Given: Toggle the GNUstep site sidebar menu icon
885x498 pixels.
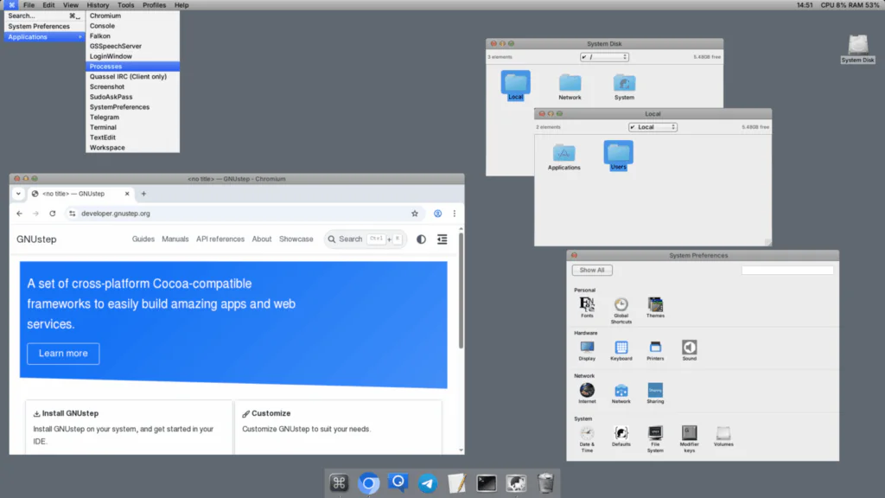Looking at the screenshot, I should click(442, 239).
